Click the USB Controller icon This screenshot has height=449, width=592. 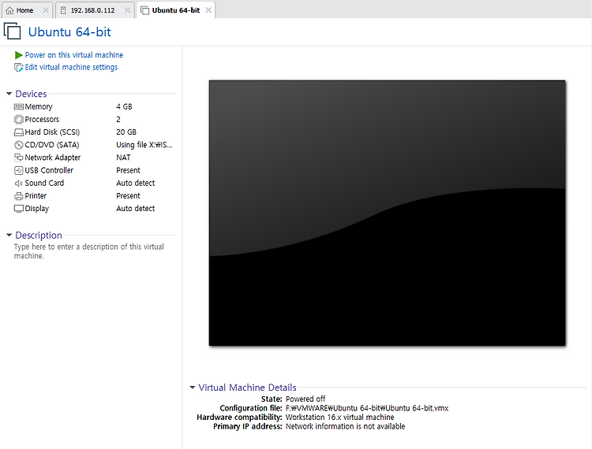coord(18,170)
